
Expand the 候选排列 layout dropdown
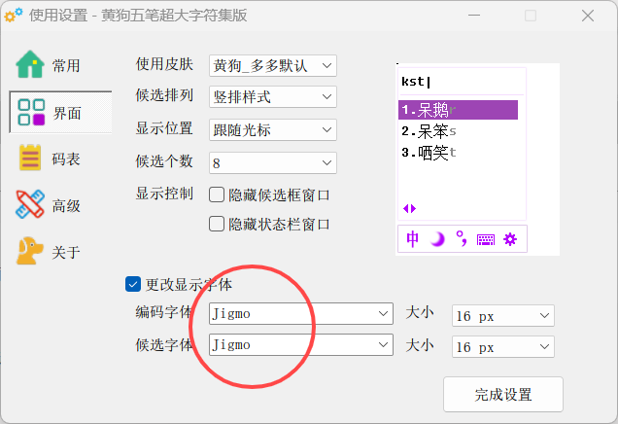tap(272, 97)
